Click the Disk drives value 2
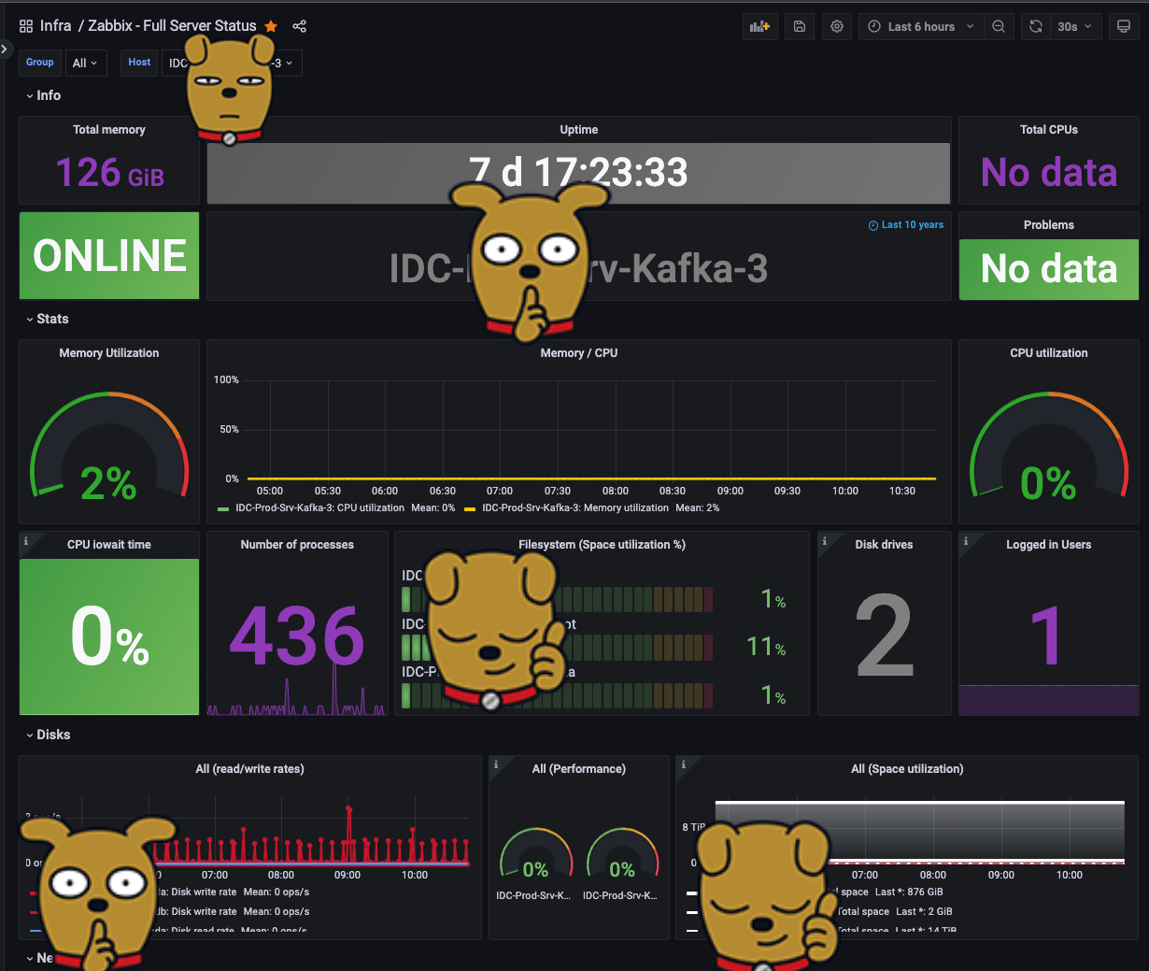This screenshot has height=971, width=1149. pos(885,636)
